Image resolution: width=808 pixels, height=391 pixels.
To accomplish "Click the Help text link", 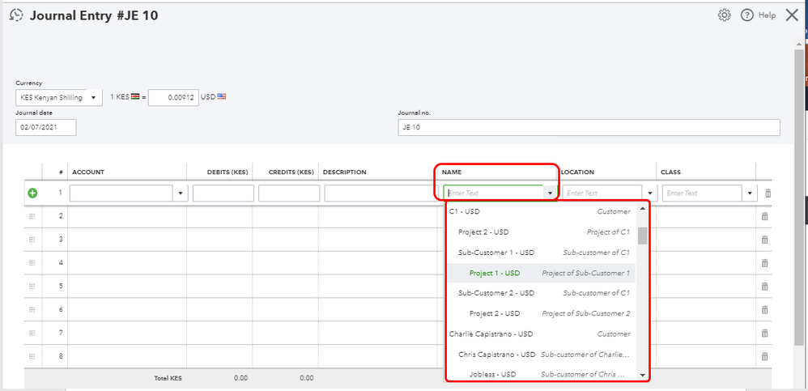I will tap(767, 15).
